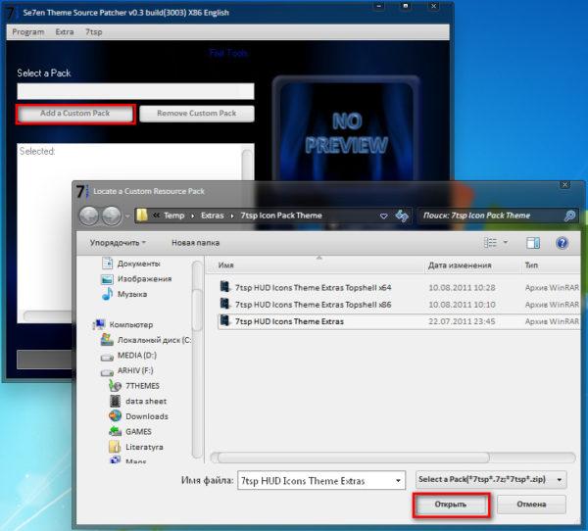Open the Select a Pack file type dropdown
The width and height of the screenshot is (588, 531).
[x=491, y=480]
